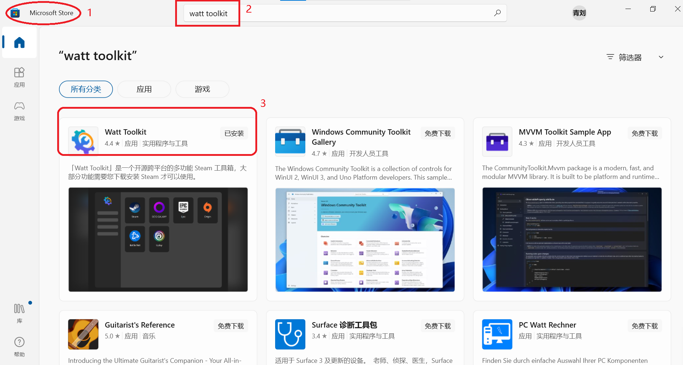Click Surface 诊断工具包 3.4 star rating
The width and height of the screenshot is (683, 365).
(319, 336)
